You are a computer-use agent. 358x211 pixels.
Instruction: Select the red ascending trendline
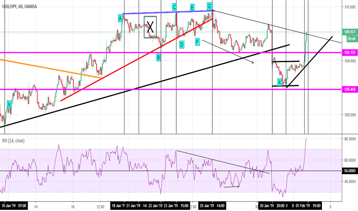point(136,60)
